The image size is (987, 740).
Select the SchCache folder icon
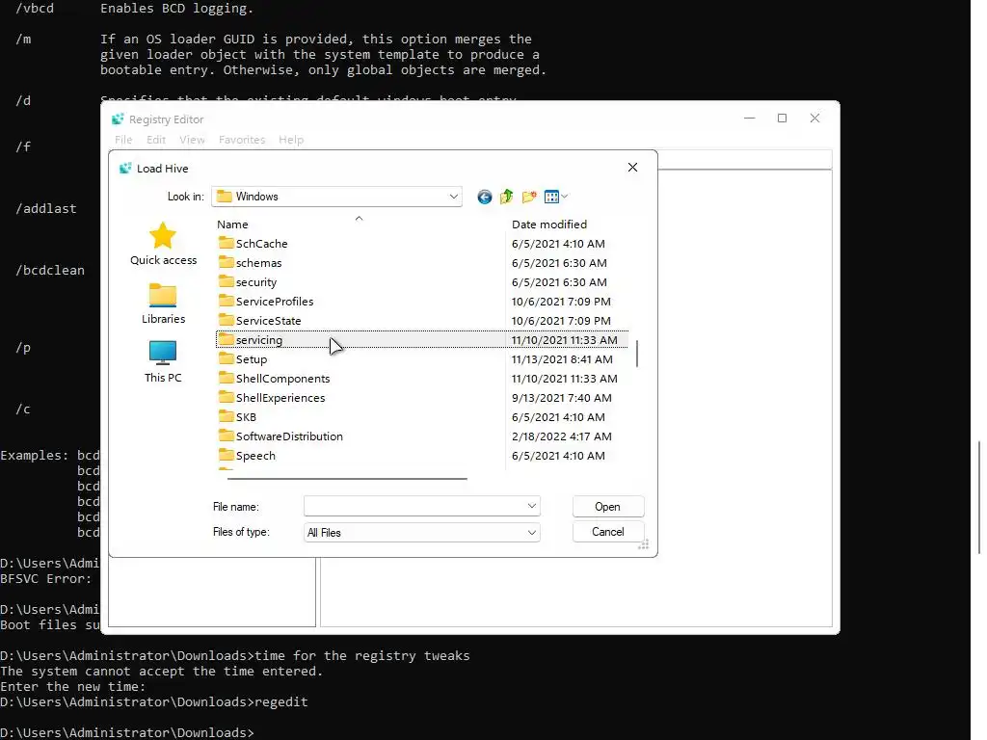point(226,243)
